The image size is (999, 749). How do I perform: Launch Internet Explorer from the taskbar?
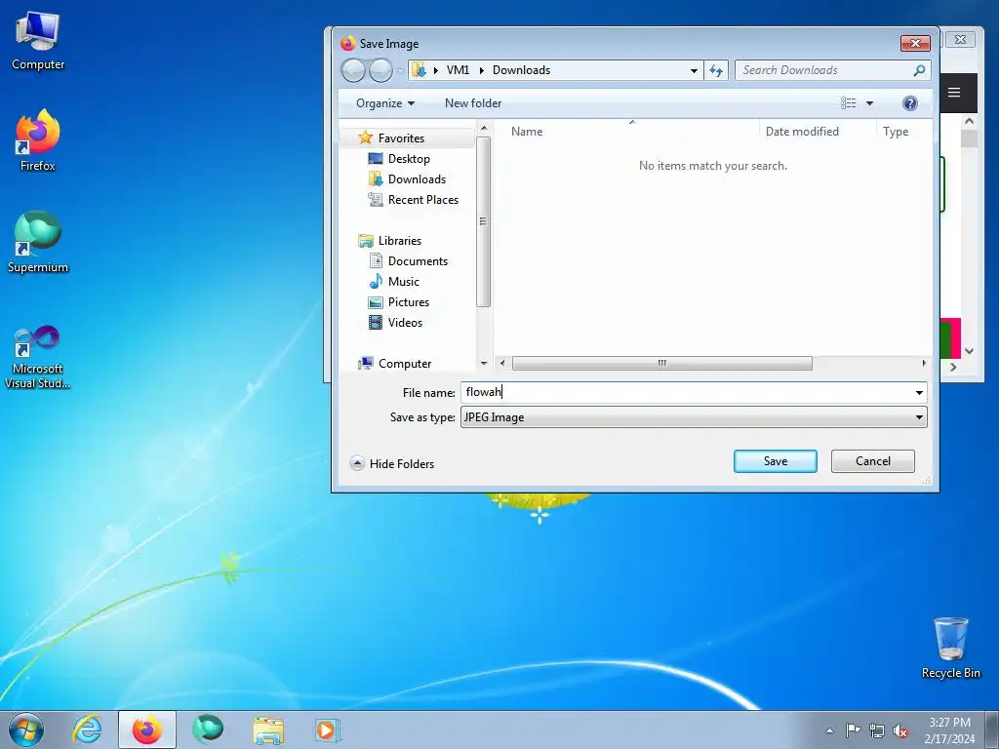[87, 729]
